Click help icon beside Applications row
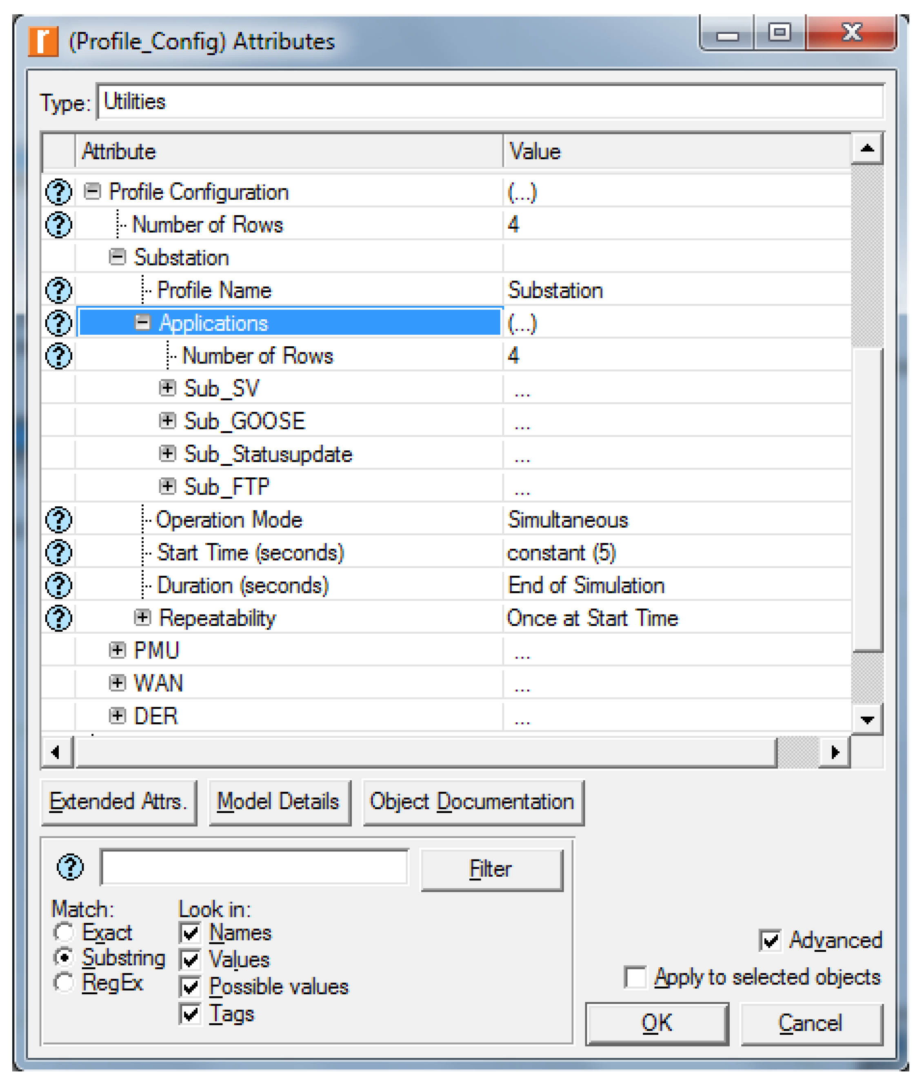 (59, 323)
